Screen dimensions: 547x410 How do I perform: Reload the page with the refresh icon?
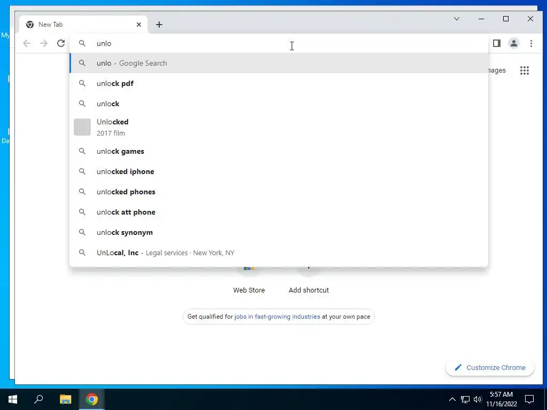[61, 43]
